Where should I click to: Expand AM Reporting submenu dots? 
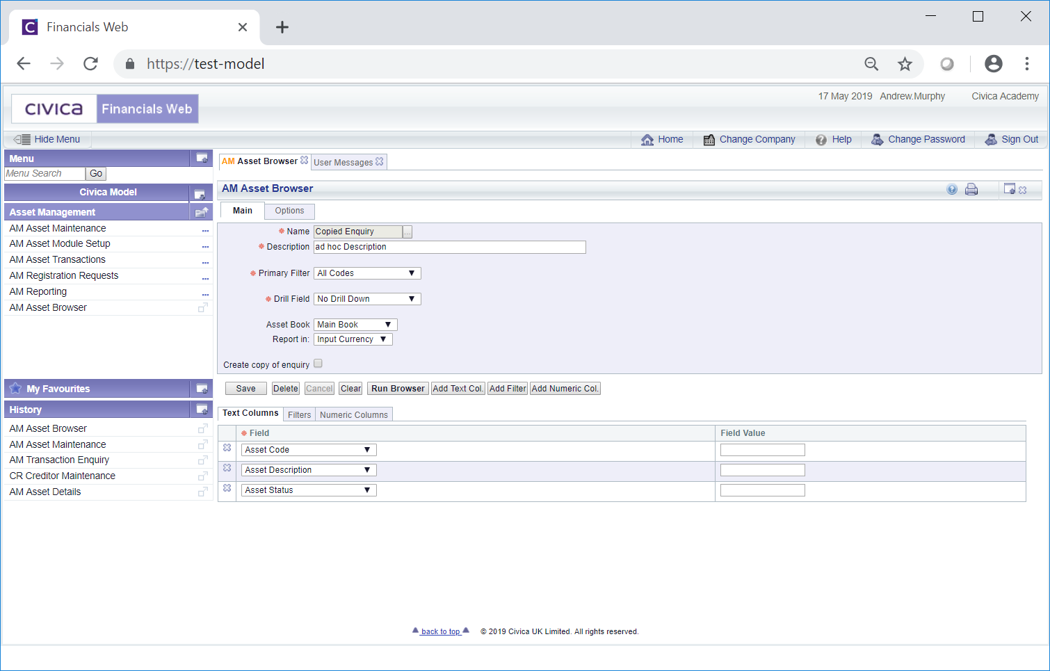205,294
